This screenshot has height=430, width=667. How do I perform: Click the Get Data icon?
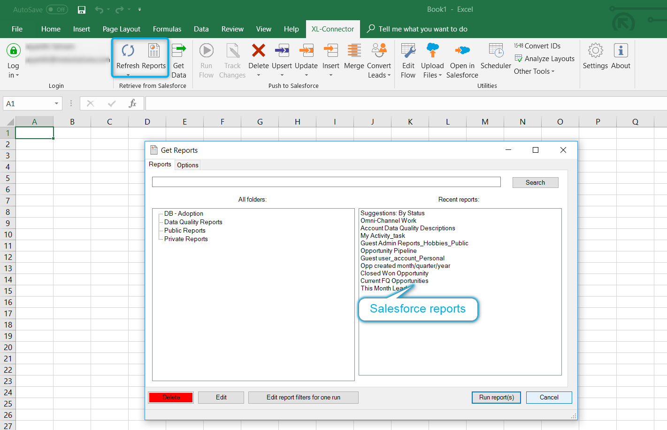pyautogui.click(x=178, y=50)
